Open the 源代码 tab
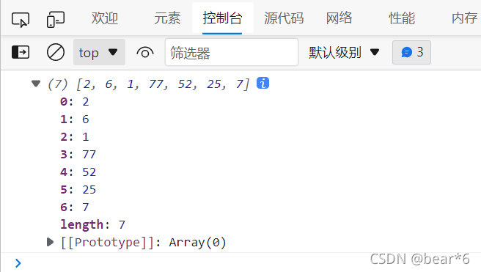The width and height of the screenshot is (481, 272). pos(284,18)
